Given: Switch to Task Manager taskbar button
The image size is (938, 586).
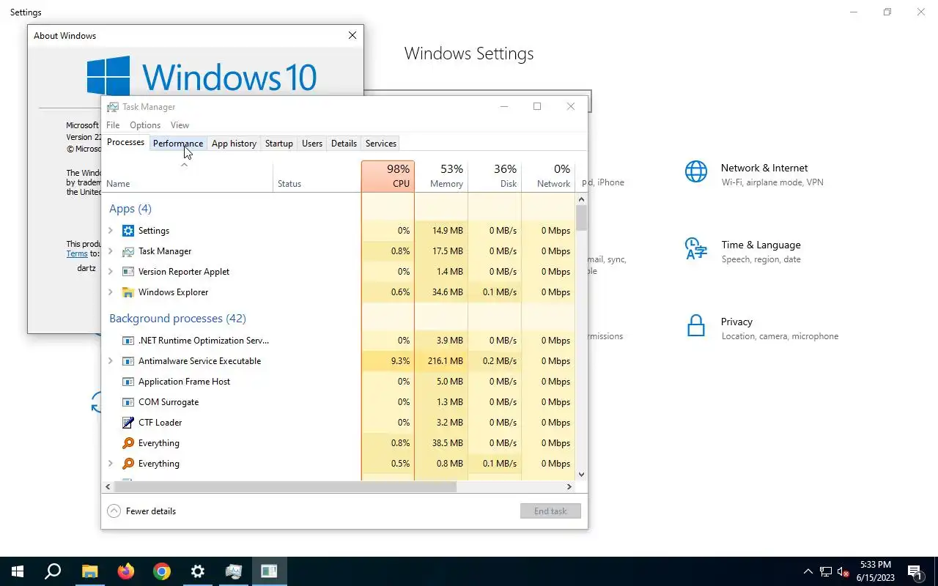Looking at the screenshot, I should click(234, 571).
